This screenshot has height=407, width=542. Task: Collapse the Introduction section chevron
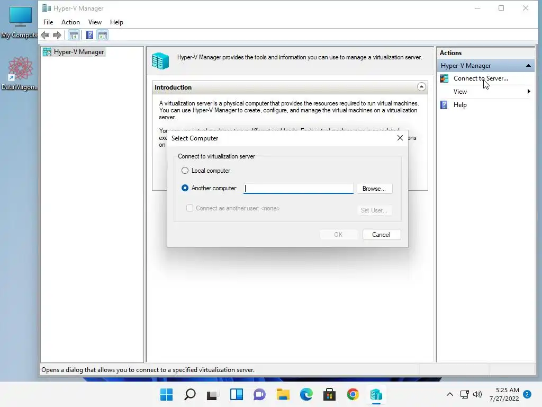click(x=421, y=87)
